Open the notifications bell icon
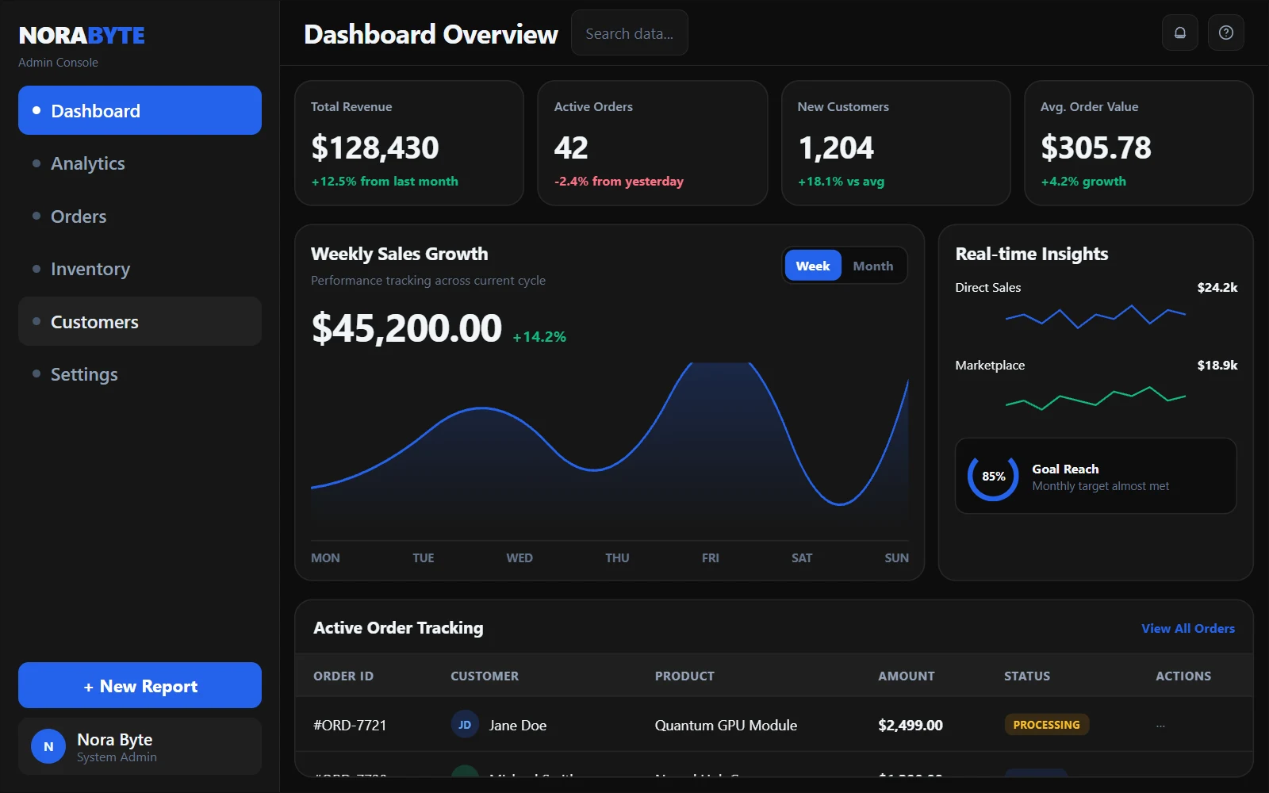Screen dimensions: 1269x793 tap(1179, 33)
